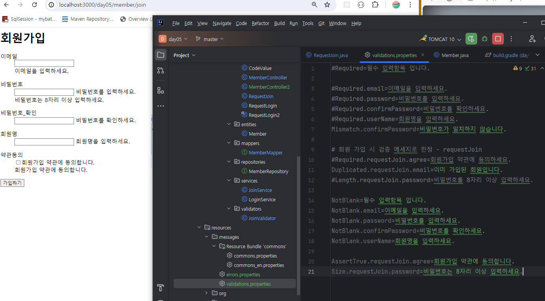The width and height of the screenshot is (545, 301).
Task: Collapse the mappers folder
Action: click(229, 143)
